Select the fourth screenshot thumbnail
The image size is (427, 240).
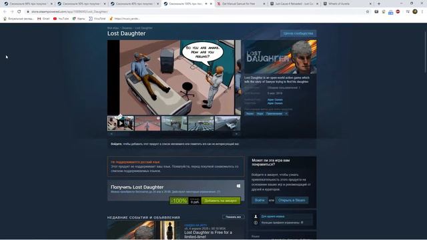[x=201, y=123]
